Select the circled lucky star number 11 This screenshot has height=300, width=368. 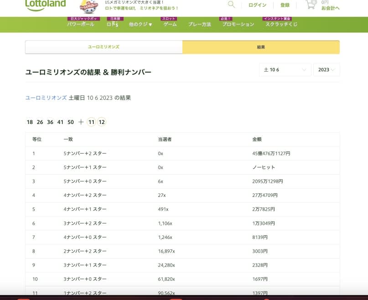point(91,122)
